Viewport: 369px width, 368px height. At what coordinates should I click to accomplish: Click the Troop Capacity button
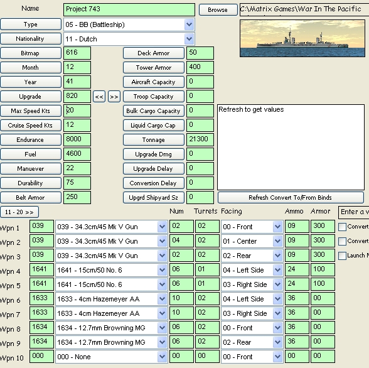click(153, 97)
